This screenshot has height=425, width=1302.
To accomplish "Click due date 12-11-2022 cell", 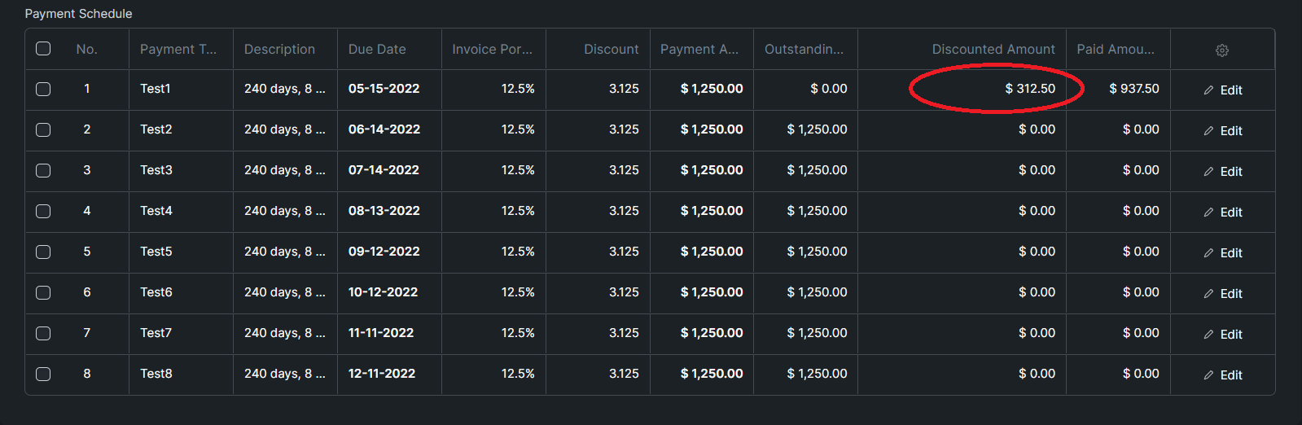I will click(382, 374).
